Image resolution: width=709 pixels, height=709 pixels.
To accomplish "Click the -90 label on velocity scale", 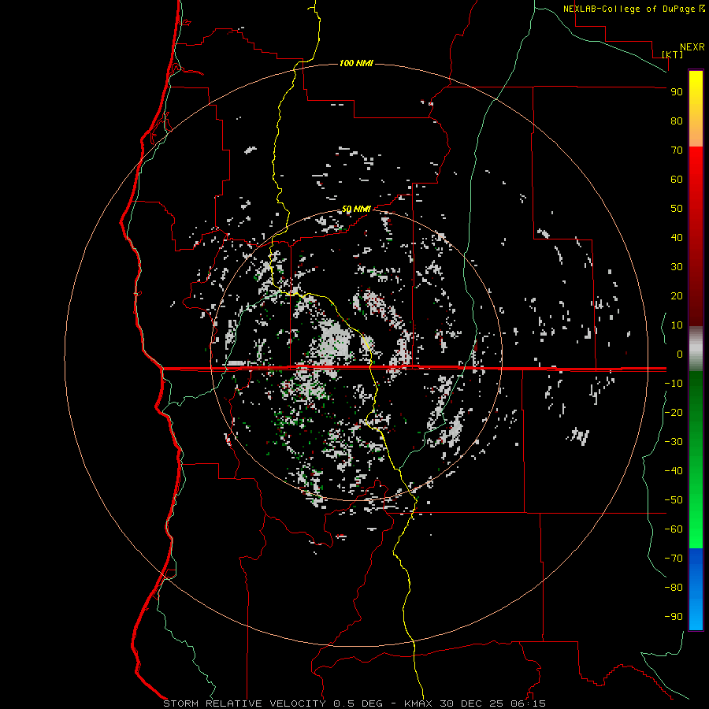I will click(x=674, y=617).
